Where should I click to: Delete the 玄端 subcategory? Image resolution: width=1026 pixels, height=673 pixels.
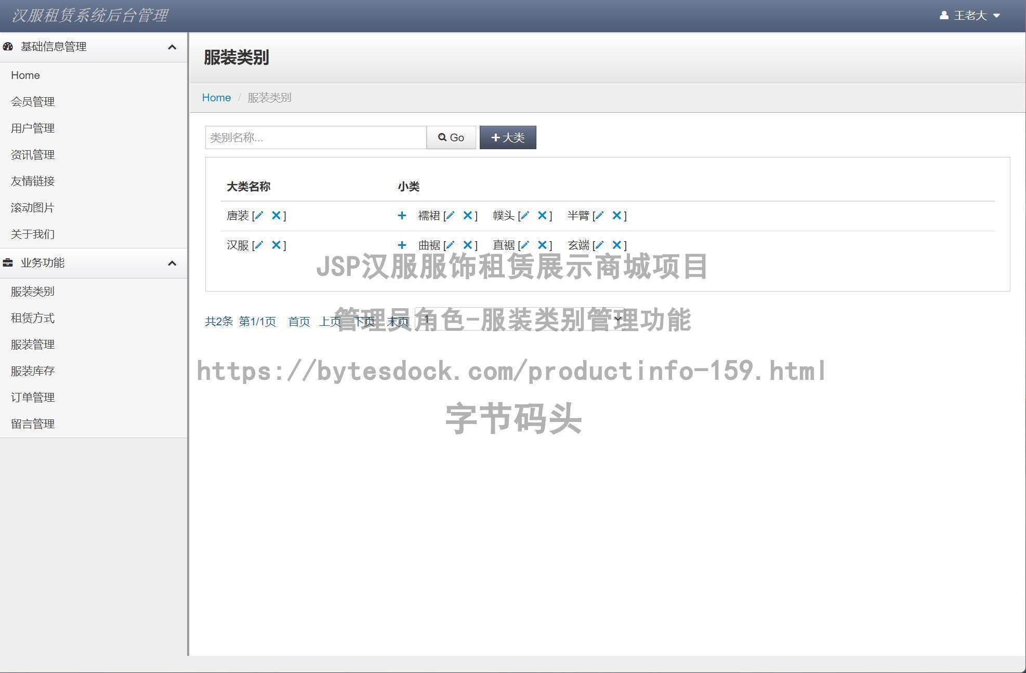(x=617, y=245)
